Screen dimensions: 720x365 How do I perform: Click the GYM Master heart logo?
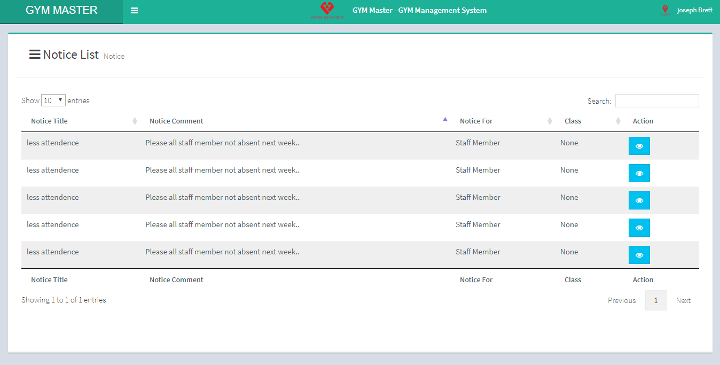327,10
